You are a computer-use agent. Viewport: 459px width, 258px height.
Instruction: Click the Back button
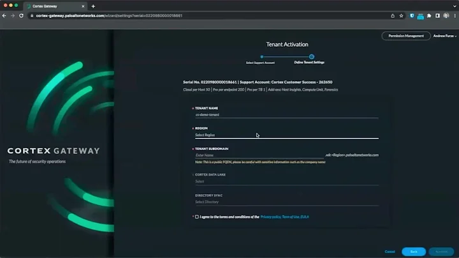[x=414, y=252]
